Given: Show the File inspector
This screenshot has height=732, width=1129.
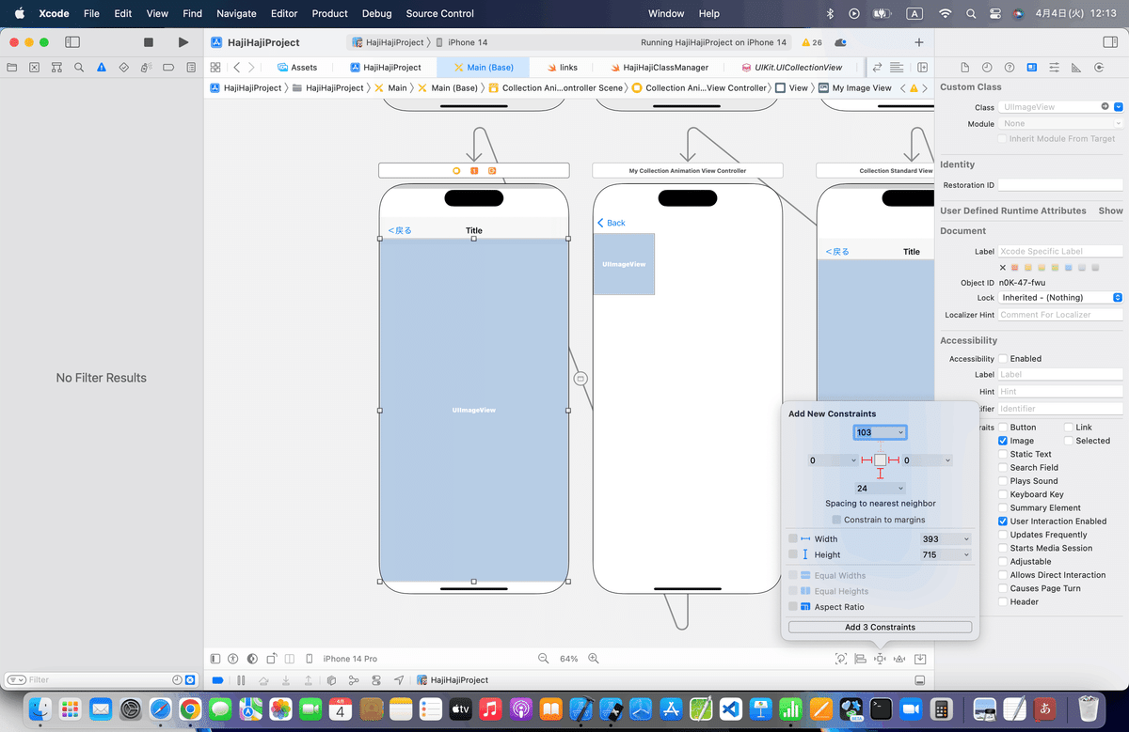Looking at the screenshot, I should pos(964,68).
